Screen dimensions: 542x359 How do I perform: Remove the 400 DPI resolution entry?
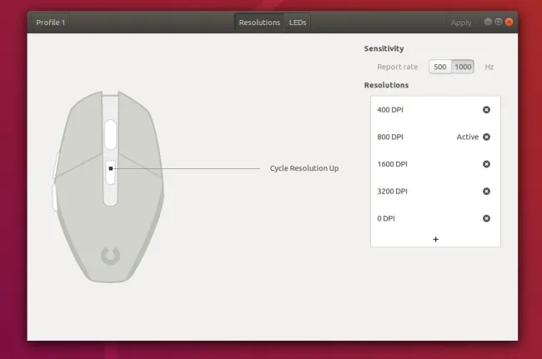point(486,110)
